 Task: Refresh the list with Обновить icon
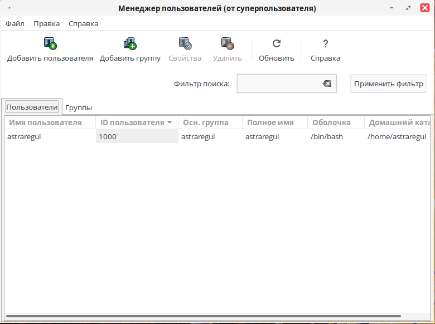276,43
